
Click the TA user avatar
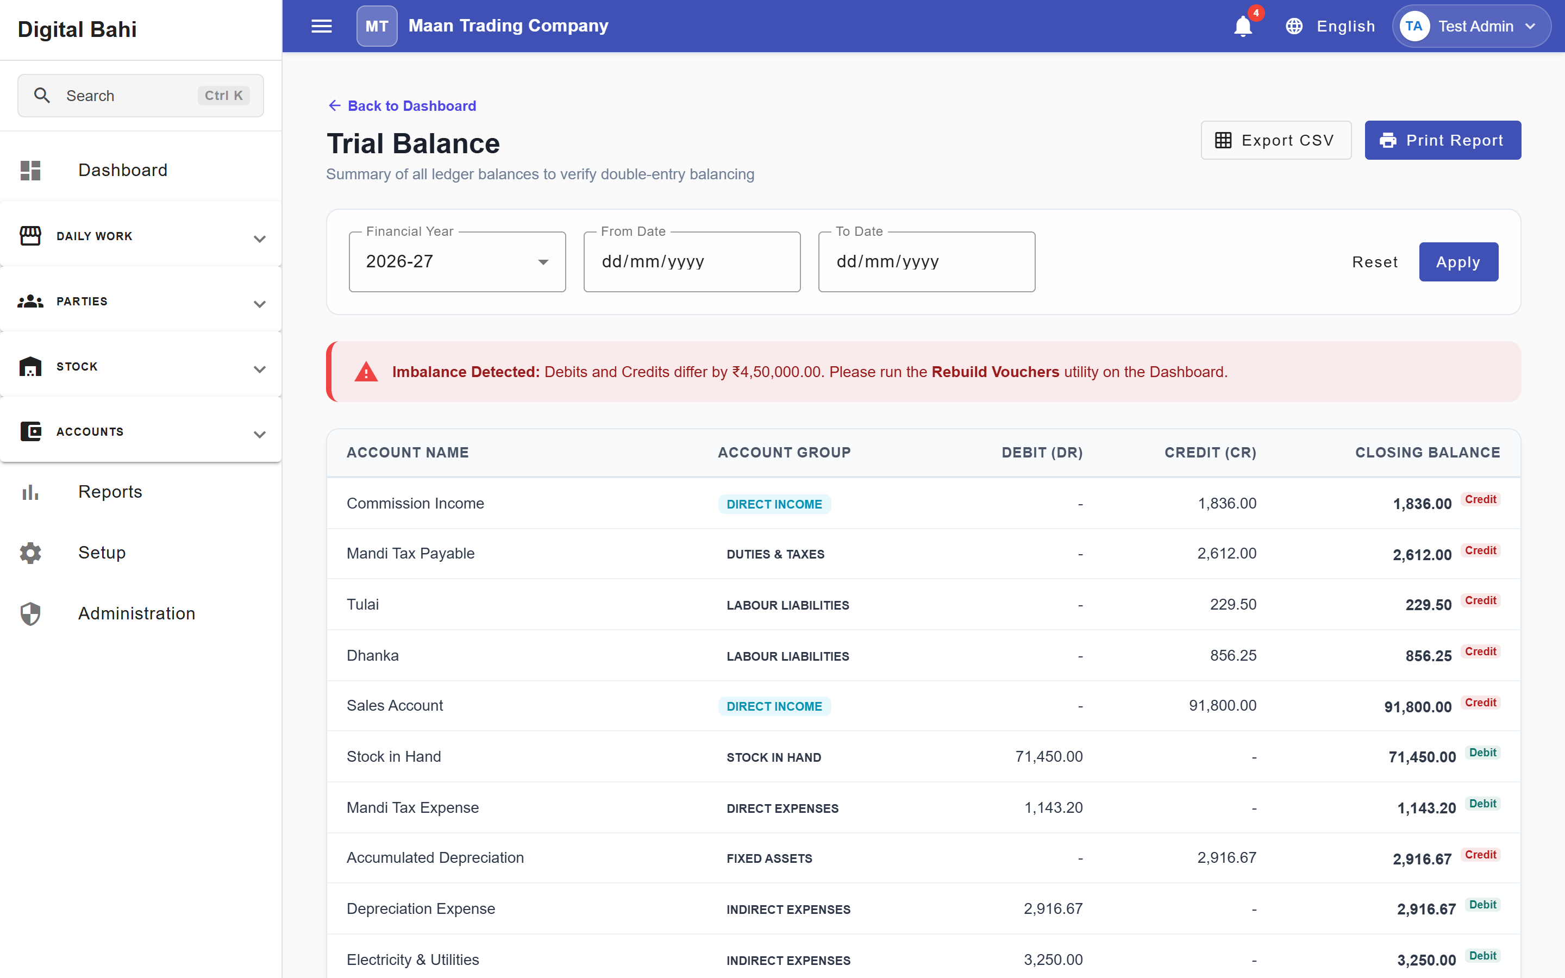coord(1414,26)
